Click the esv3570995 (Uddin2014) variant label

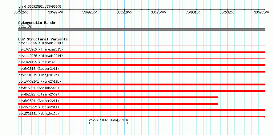click(x=39, y=107)
